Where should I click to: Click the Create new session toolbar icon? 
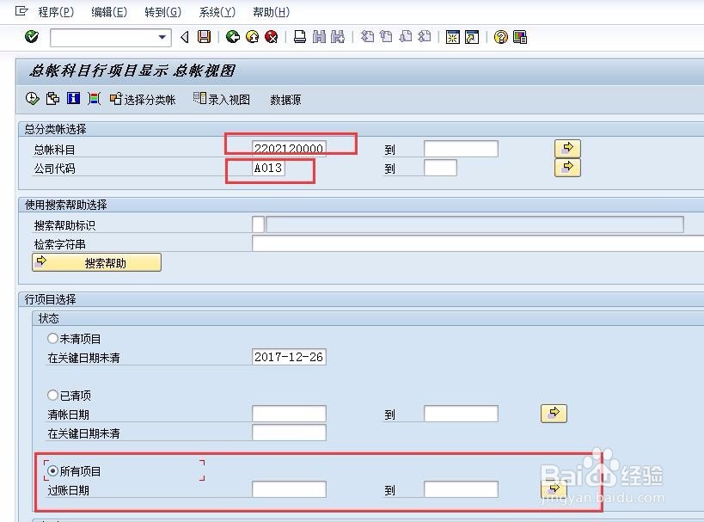[453, 37]
